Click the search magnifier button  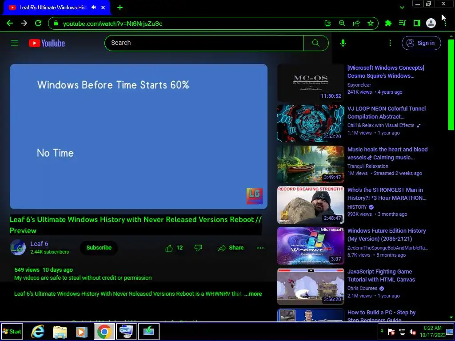pos(316,43)
